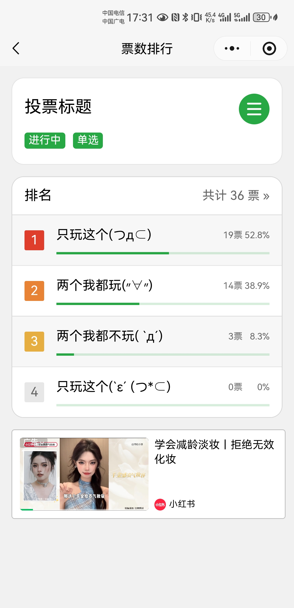294x608 pixels.
Task: Select the option 只玩这个(つд⊂)
Action: point(104,235)
